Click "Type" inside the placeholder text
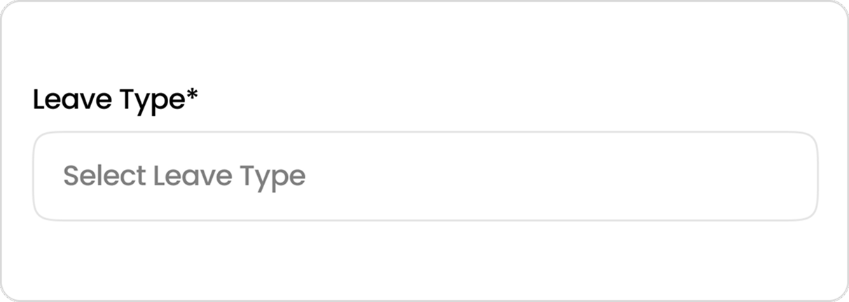 click(x=272, y=178)
